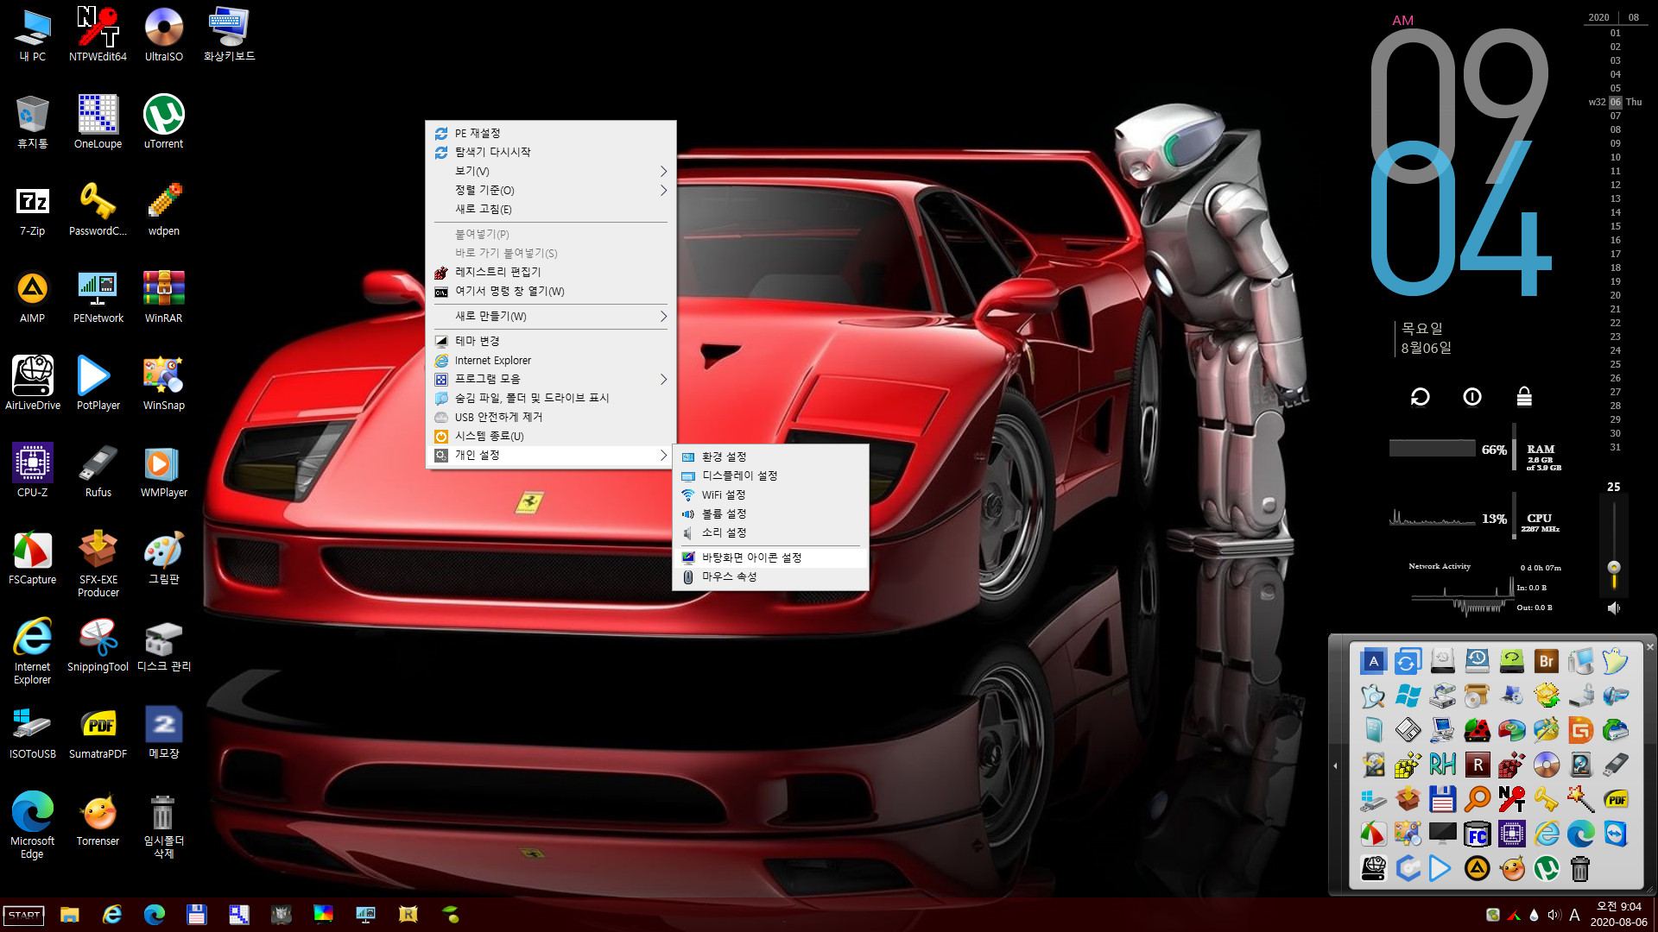Open WiFi 설정 in the submenu
The image size is (1658, 932).
[x=770, y=494]
